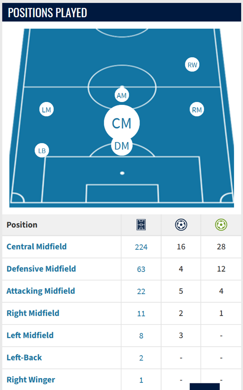Click the 63 Defensive Midfield appearances
Viewport: 243px width, 390px height.
[141, 269]
